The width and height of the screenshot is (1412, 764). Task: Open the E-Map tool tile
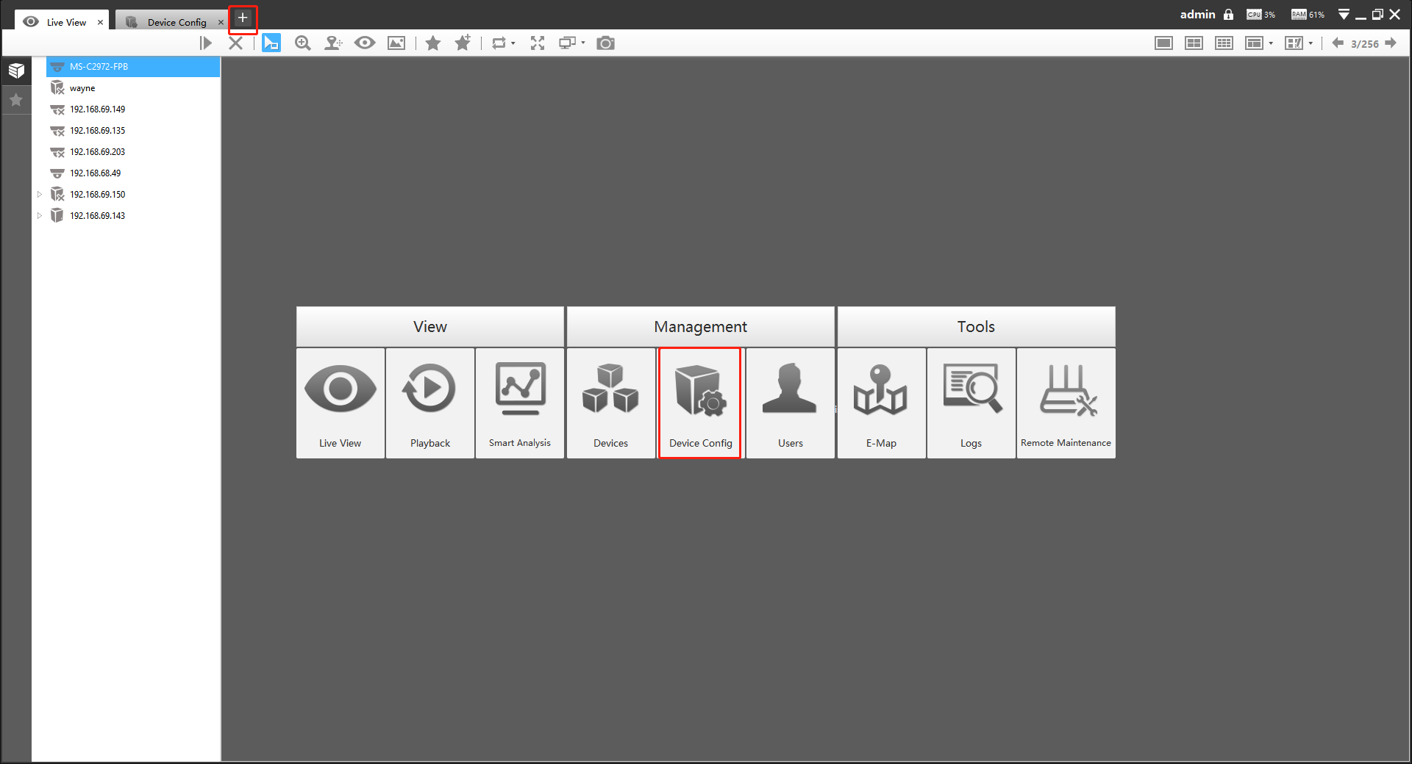(x=882, y=403)
